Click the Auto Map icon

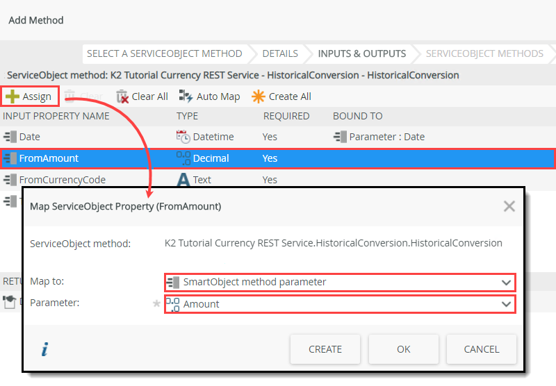coord(186,96)
